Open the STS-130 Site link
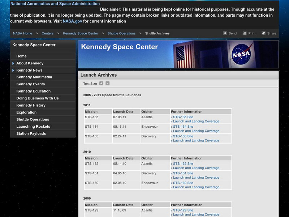 pos(183,183)
